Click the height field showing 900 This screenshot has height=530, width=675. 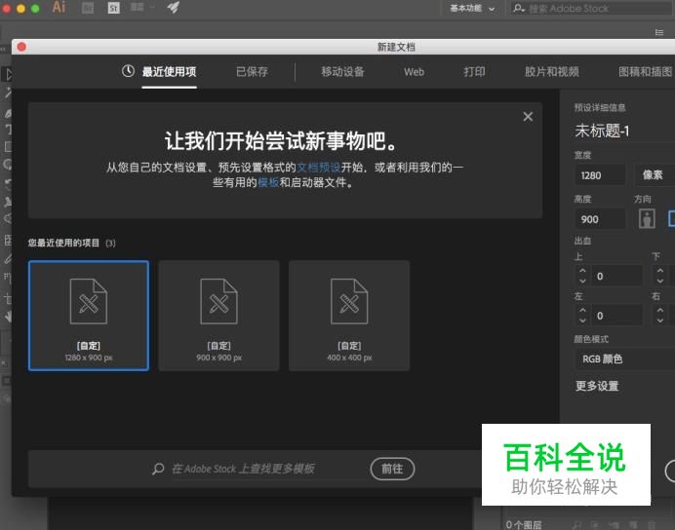click(x=600, y=219)
